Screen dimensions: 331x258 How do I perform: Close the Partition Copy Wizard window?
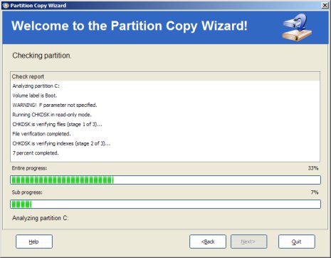tap(325, 6)
